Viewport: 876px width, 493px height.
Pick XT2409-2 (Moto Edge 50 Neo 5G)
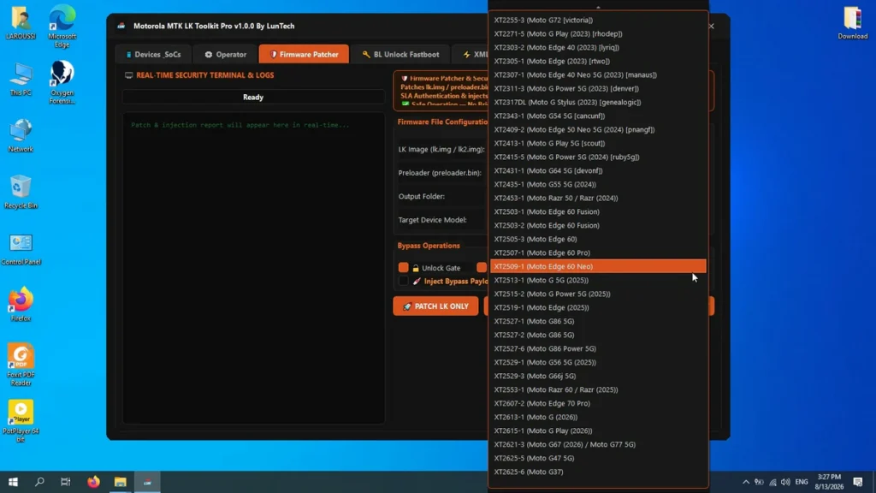598,130
